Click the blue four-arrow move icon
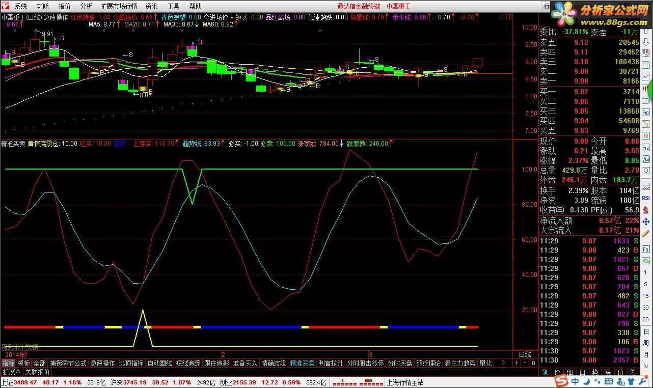Viewport: 653px width, 388px height. pos(646,221)
